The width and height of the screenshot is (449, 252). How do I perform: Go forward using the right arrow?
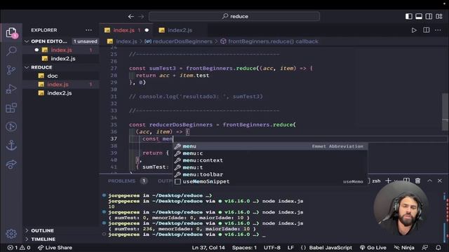point(141,17)
